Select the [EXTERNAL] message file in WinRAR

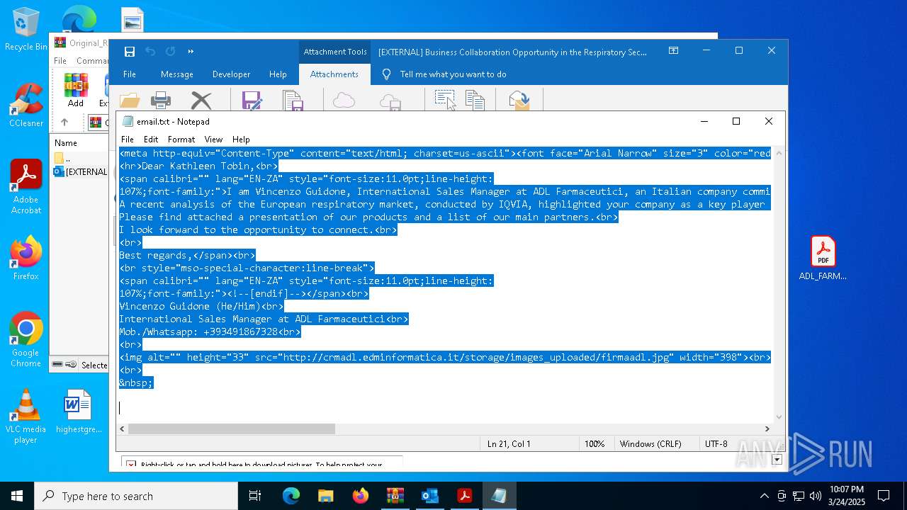pos(80,171)
